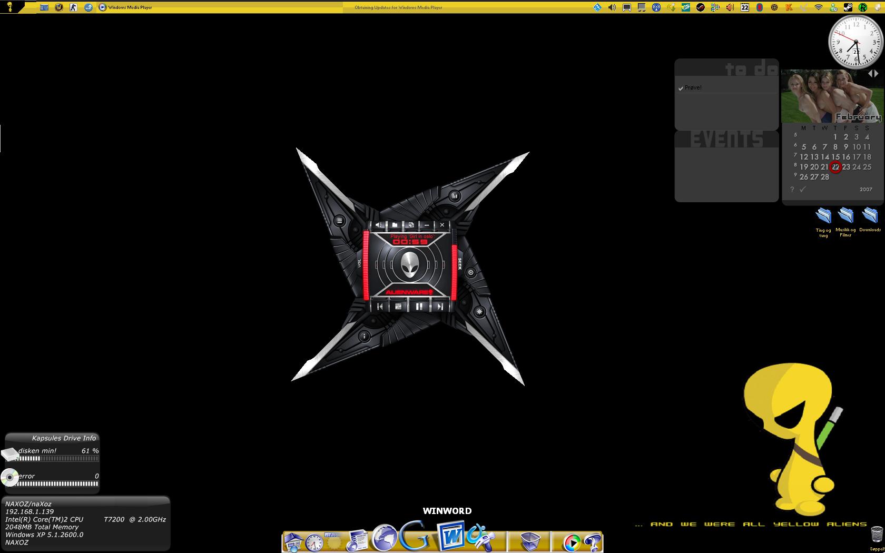885x553 pixels.
Task: Click the Steam tray icon
Action: pos(848,7)
